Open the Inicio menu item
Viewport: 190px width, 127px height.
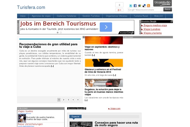23,16
